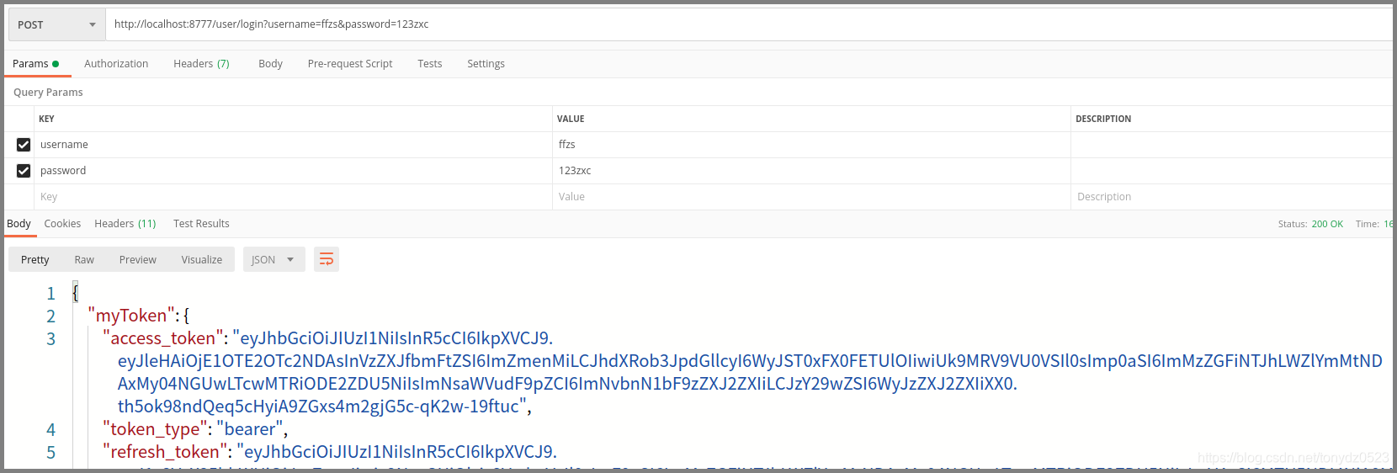Viewport: 1397px width, 473px height.
Task: Click the "myToken" key in response
Action: point(131,316)
